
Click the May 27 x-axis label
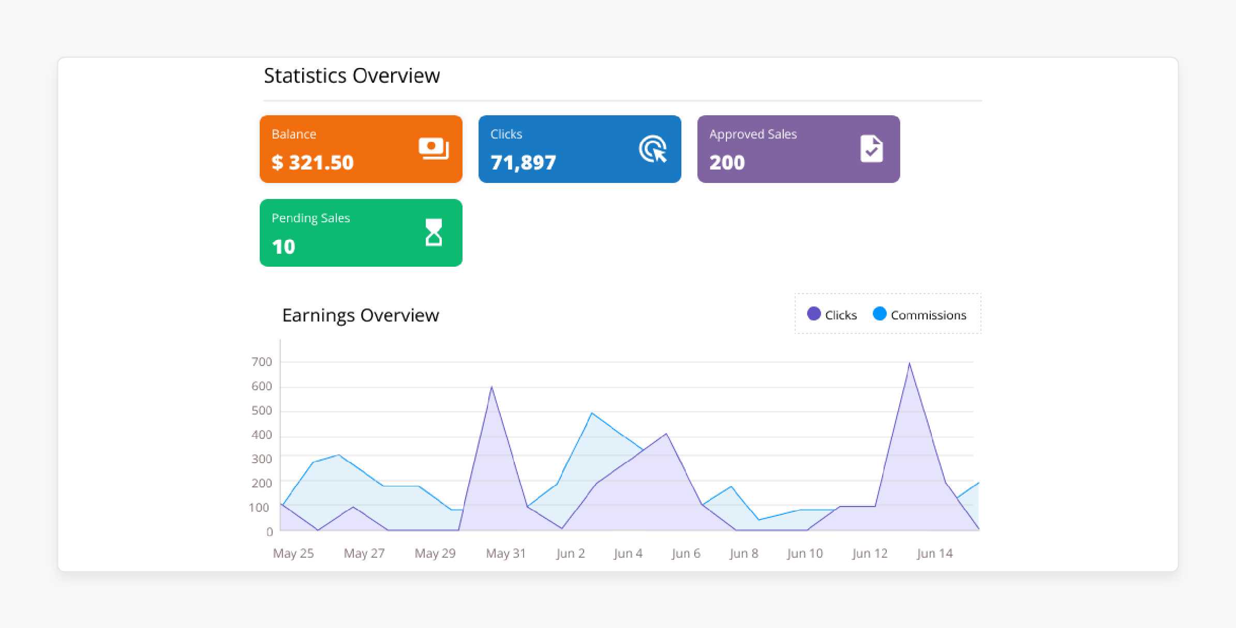(x=364, y=554)
